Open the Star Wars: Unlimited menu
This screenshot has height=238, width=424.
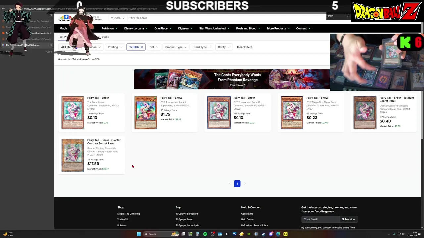click(214, 28)
